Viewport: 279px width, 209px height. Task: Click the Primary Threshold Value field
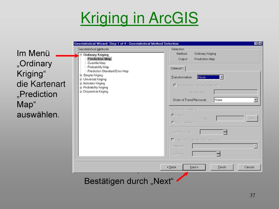point(230,118)
